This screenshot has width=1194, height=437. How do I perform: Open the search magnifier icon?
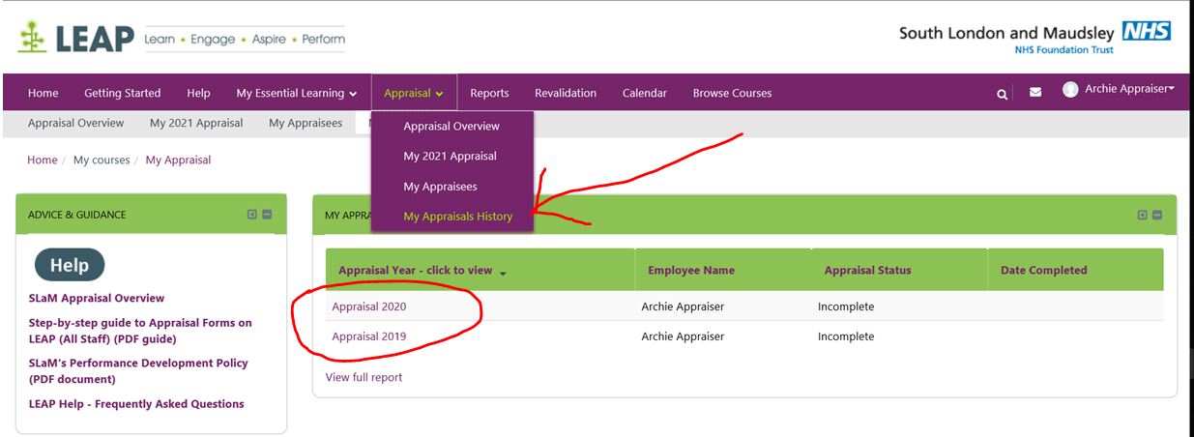[1003, 94]
